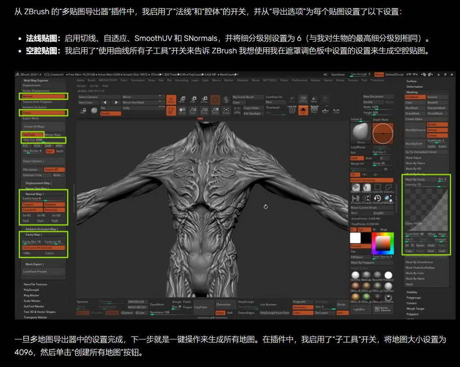Open the Render menu
Viewport: 460px width, 367px height.
point(316,80)
